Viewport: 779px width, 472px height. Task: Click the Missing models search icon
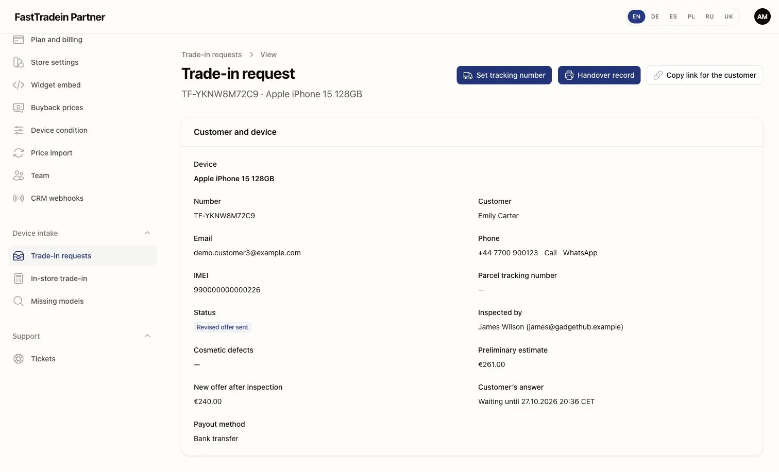pos(19,301)
